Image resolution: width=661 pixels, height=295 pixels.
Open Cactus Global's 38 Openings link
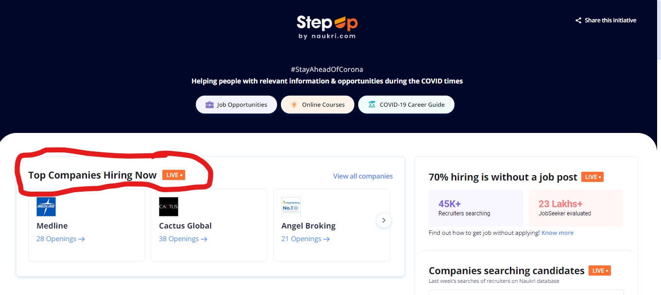point(183,239)
